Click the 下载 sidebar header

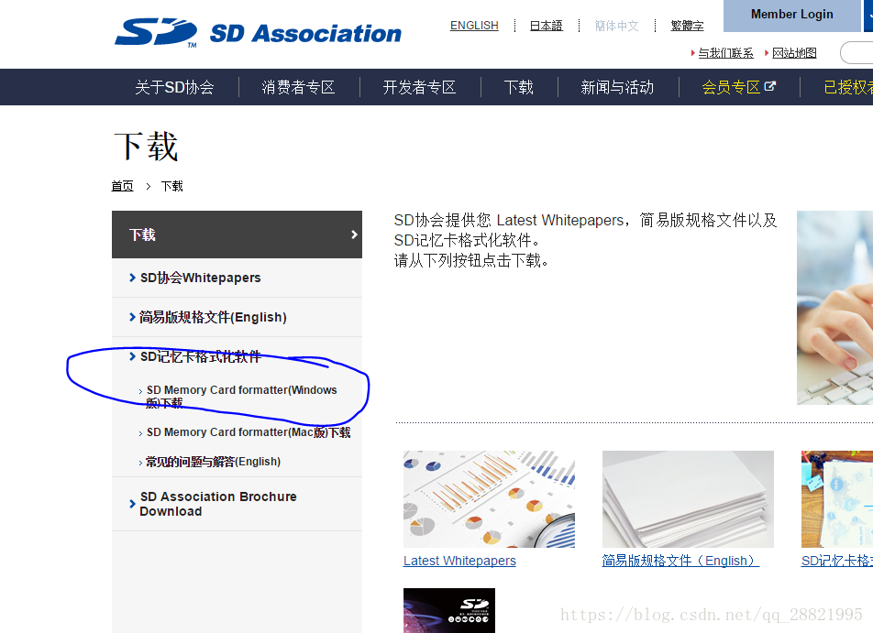click(237, 235)
